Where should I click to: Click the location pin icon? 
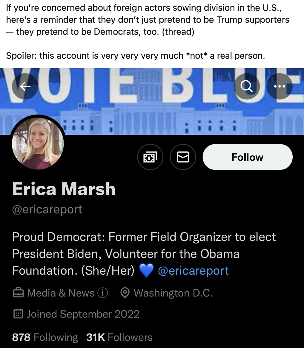(125, 293)
